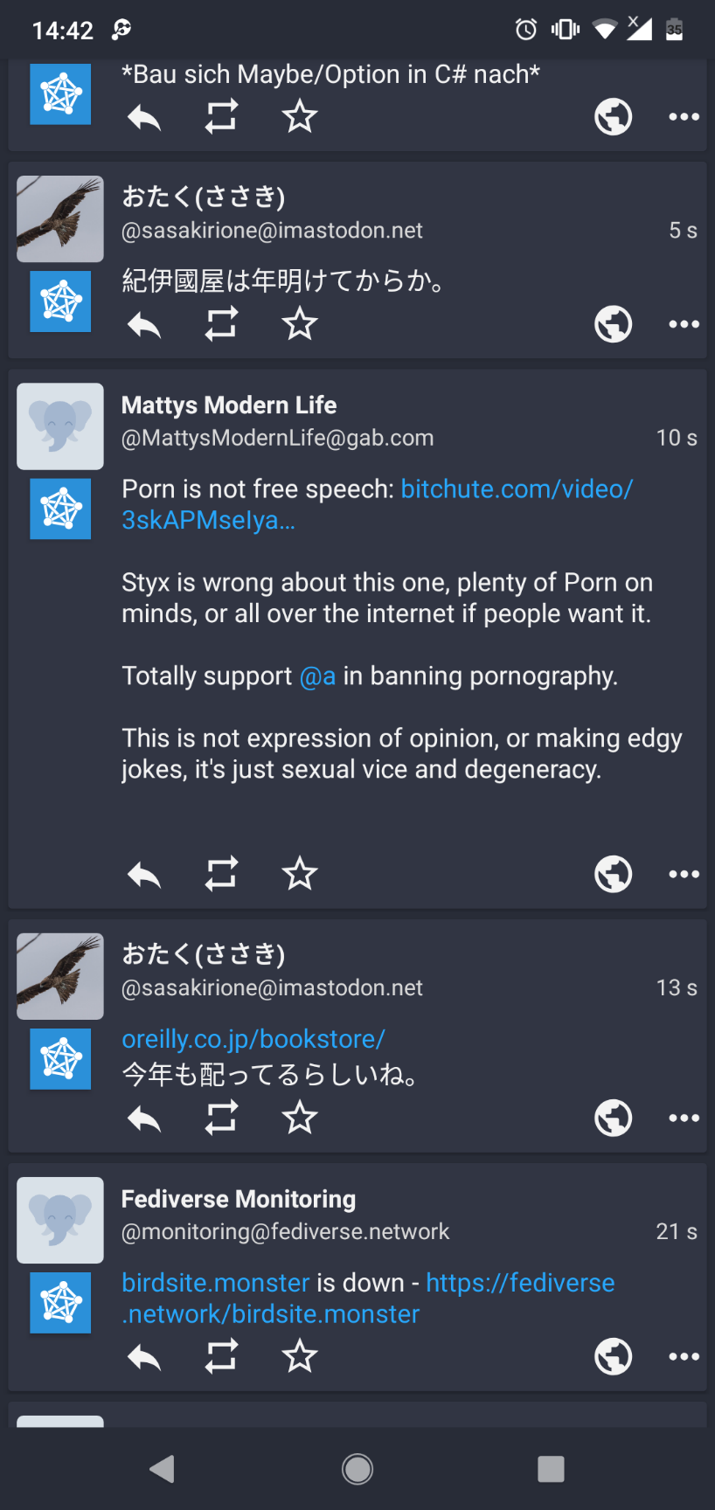Reply to Mattys Modern Life post
Image resolution: width=715 pixels, height=1510 pixels.
pos(144,874)
